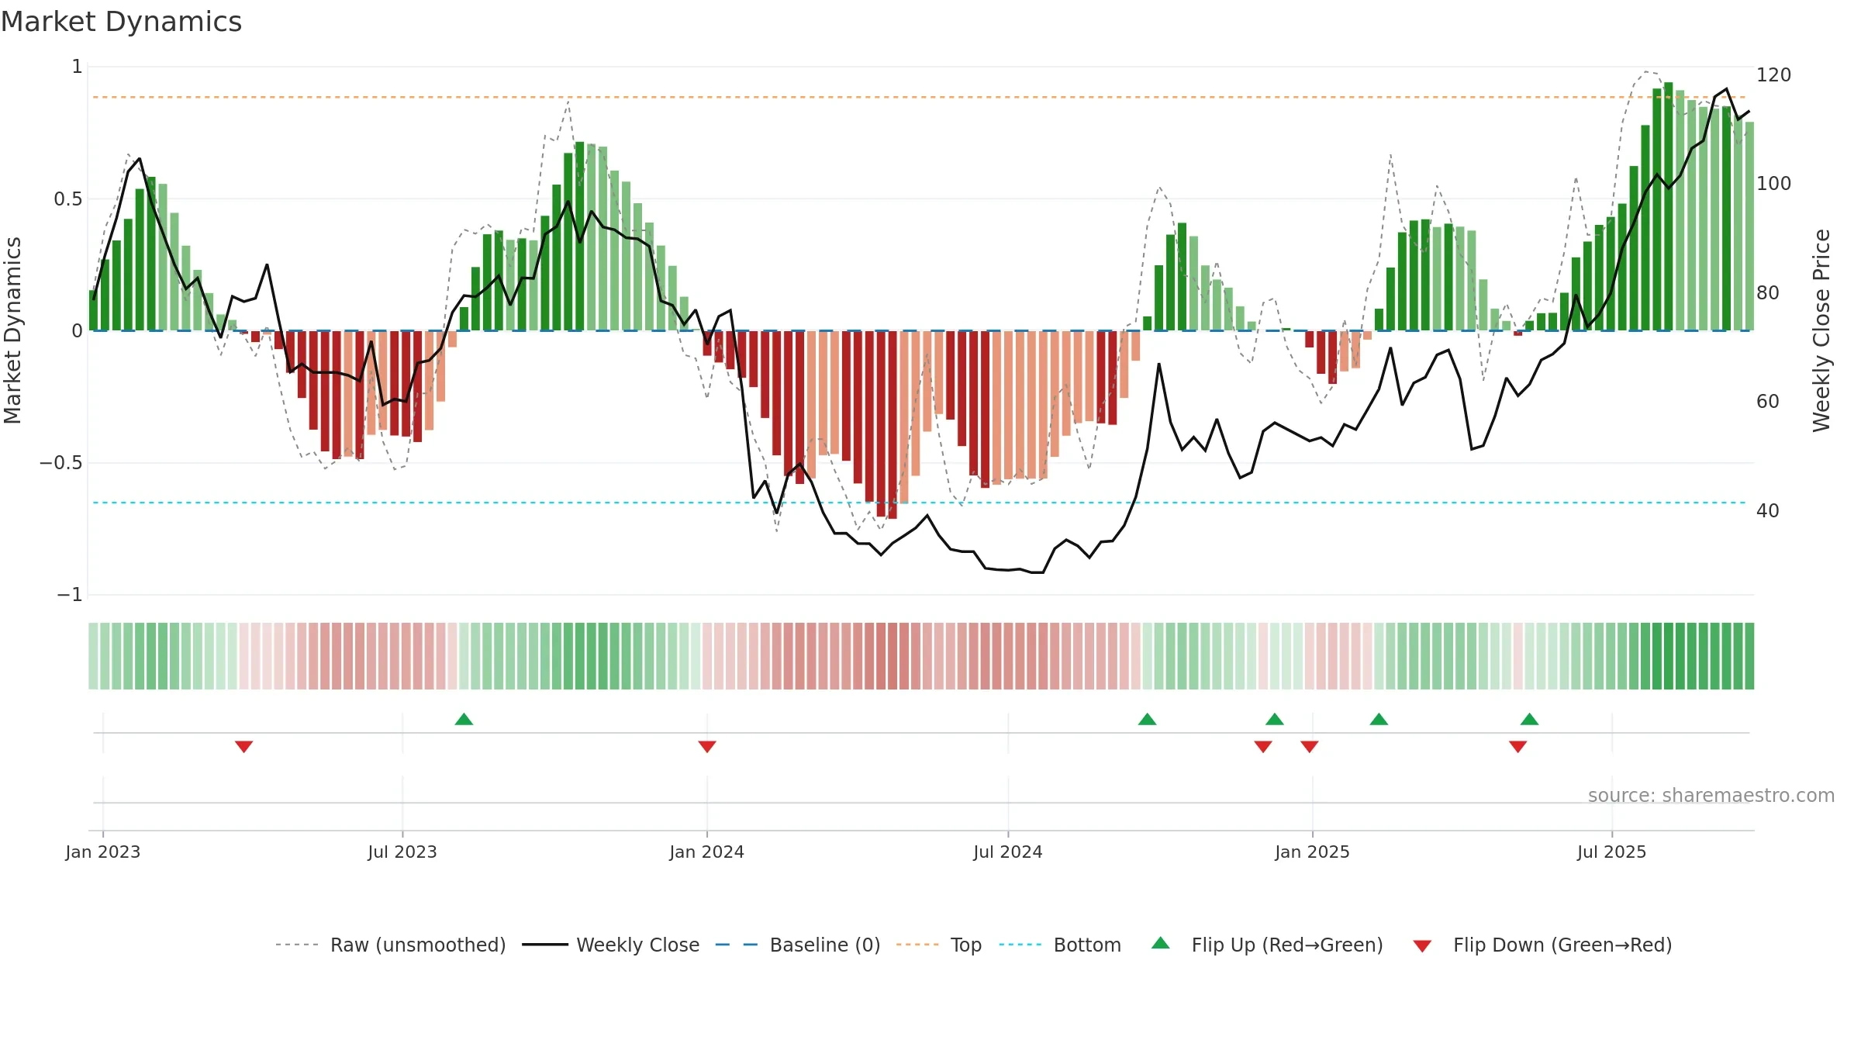Select the last red flip-down triangle before Jul 2025
This screenshot has width=1861, height=1047.
(x=1517, y=747)
